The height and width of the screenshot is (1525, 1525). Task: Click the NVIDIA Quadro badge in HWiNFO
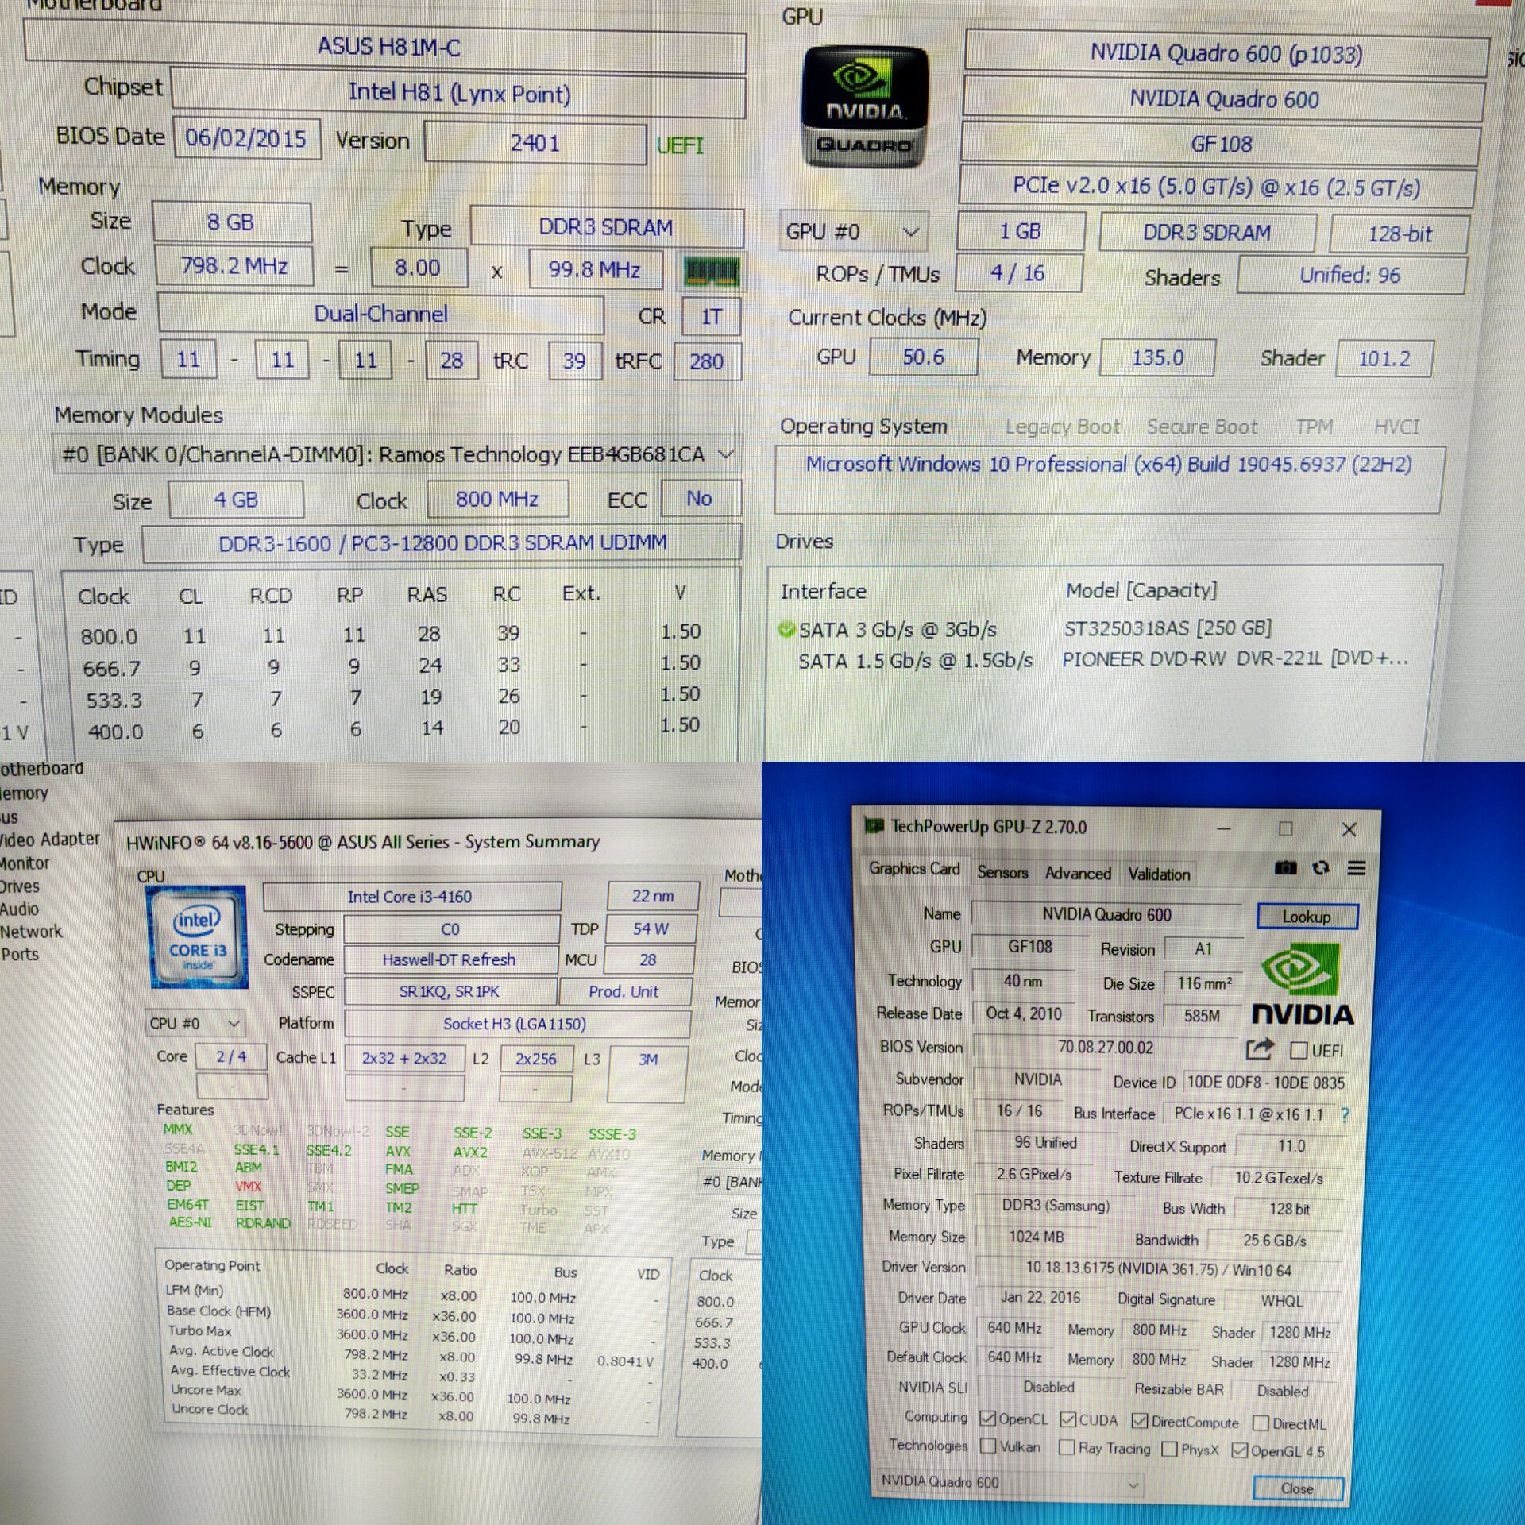(x=864, y=107)
